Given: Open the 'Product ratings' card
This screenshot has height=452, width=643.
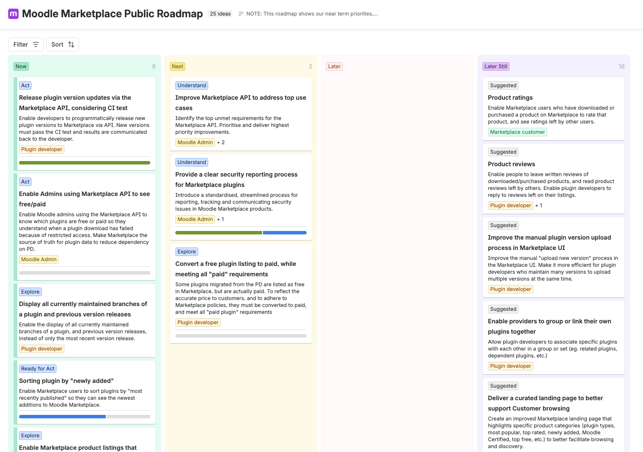Looking at the screenshot, I should (554, 109).
